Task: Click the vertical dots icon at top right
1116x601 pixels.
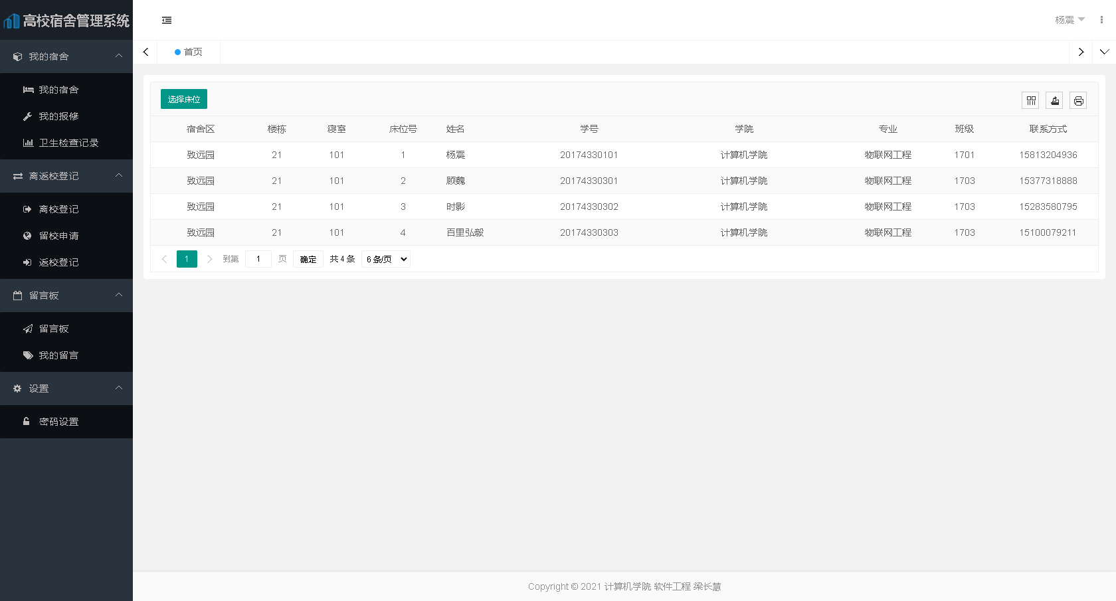Action: point(1101,20)
